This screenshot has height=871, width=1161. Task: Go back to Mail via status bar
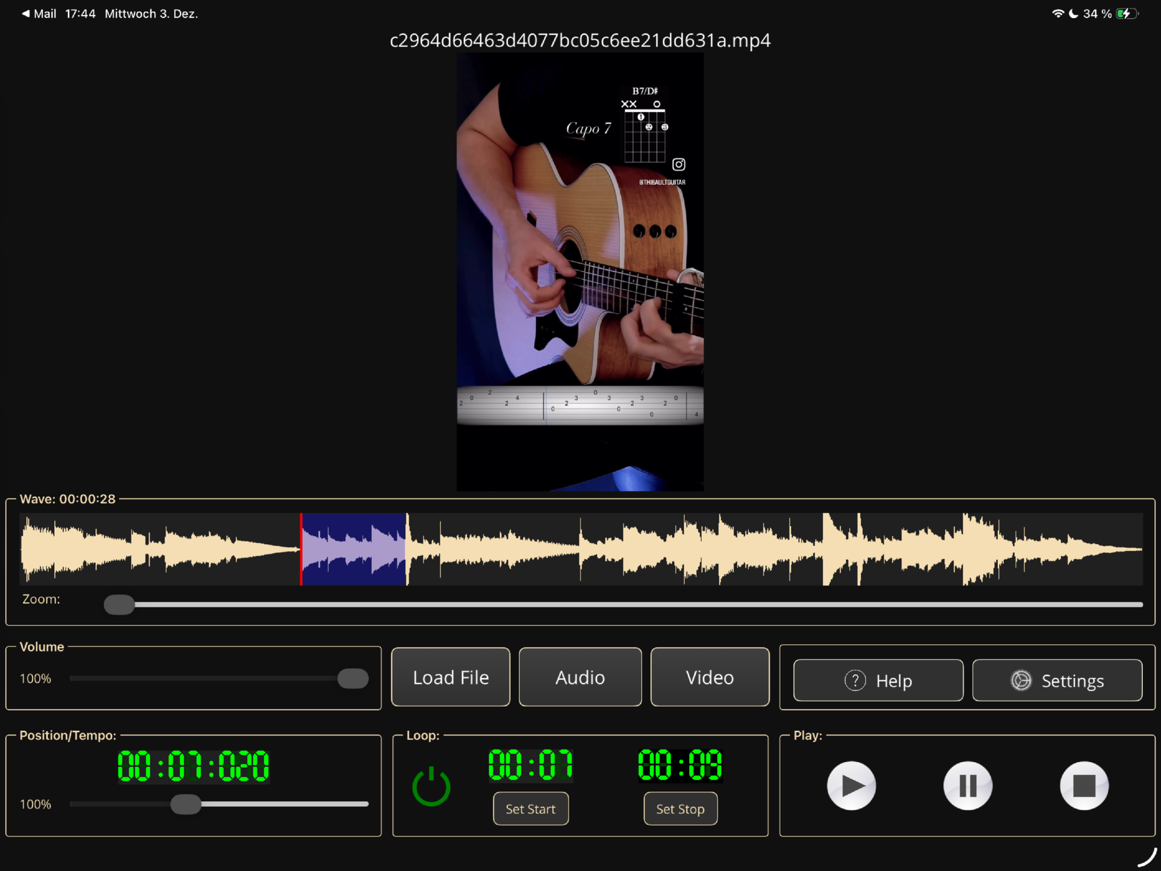39,14
